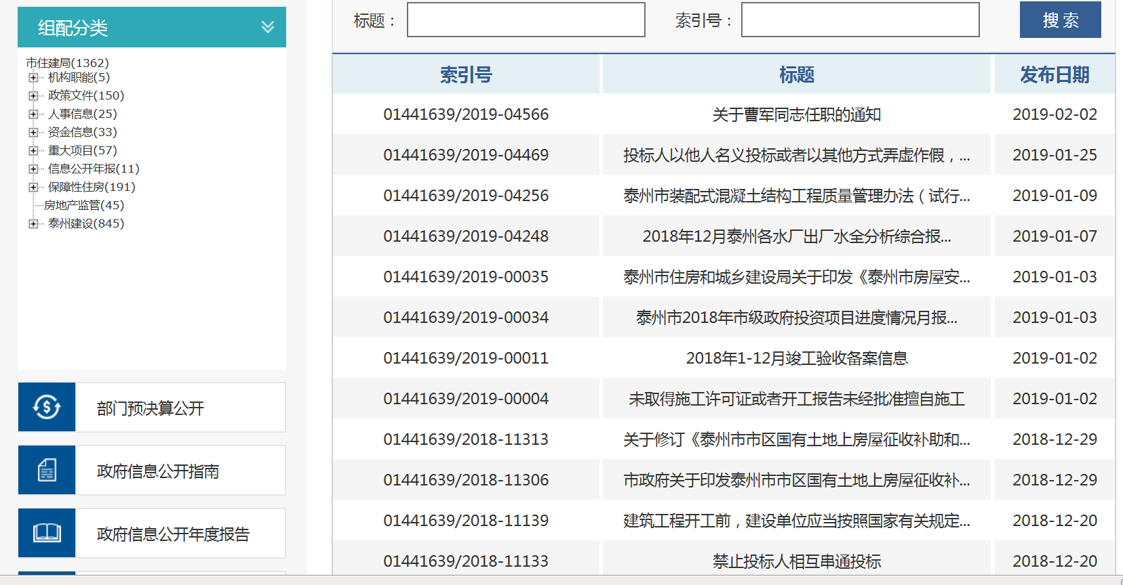The width and height of the screenshot is (1123, 585).
Task: Click the information guide document icon
Action: tap(47, 470)
